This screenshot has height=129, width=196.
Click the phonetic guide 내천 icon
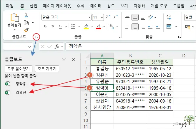(x=111, y=26)
